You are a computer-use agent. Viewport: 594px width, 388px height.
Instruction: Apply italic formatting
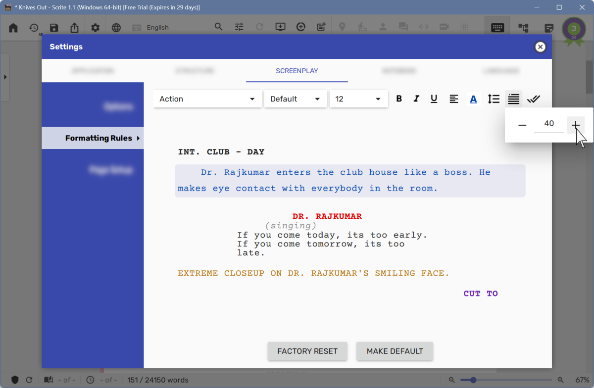point(416,98)
